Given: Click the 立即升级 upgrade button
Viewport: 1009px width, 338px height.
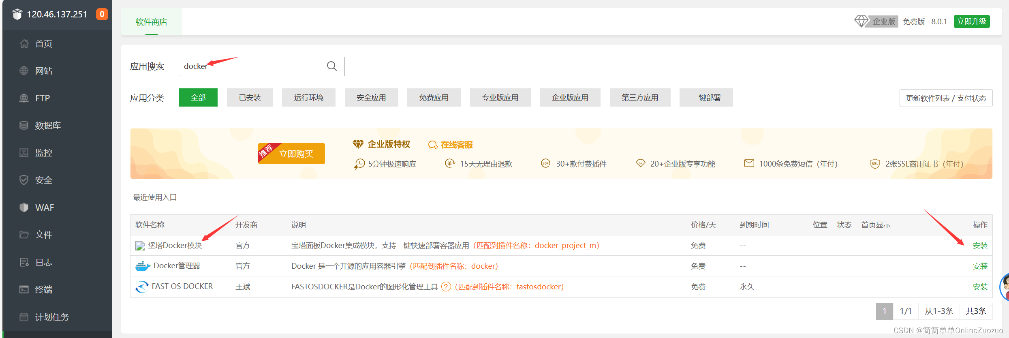Looking at the screenshot, I should [x=972, y=21].
